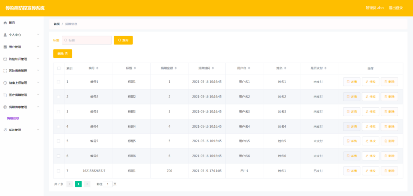Expand 用户管理 with its chevron
Image resolution: width=413 pixels, height=196 pixels.
38,47
